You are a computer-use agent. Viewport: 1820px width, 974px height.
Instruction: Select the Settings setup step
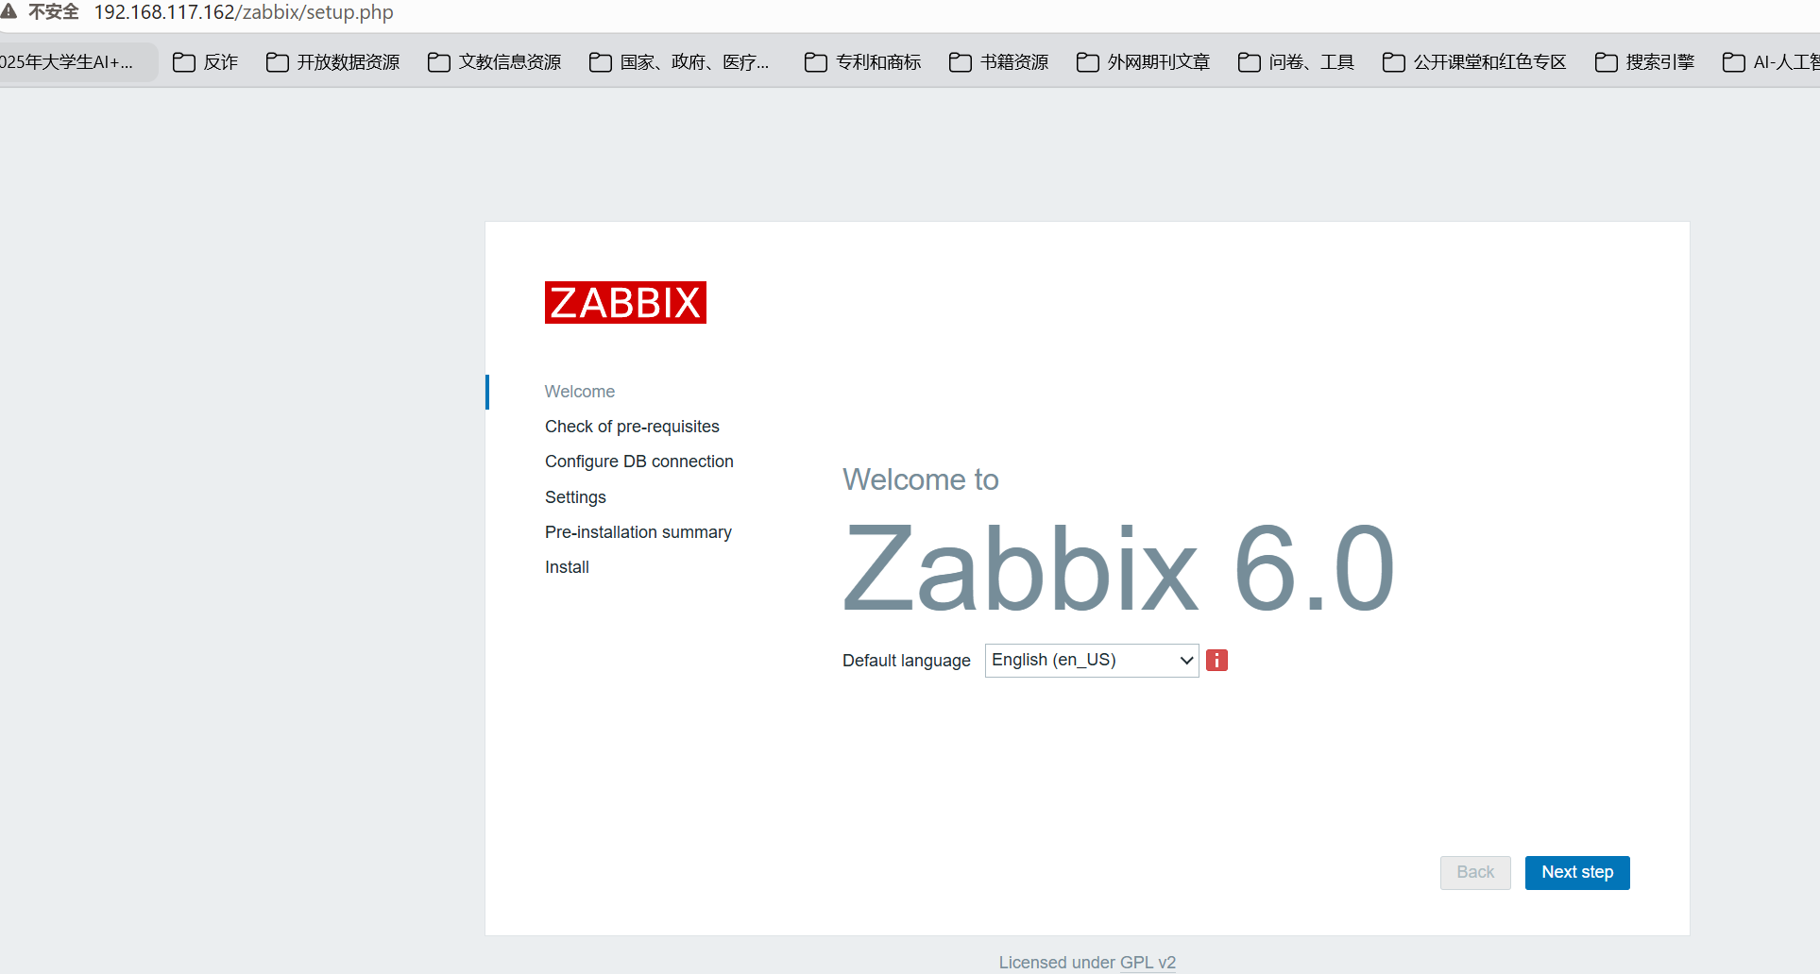tap(575, 497)
